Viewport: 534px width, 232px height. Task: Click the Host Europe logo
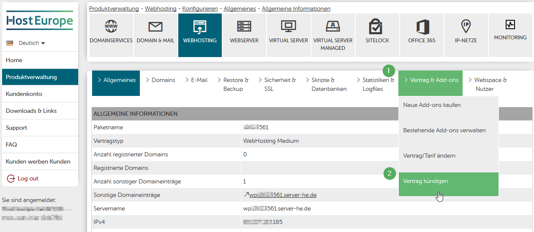[40, 21]
